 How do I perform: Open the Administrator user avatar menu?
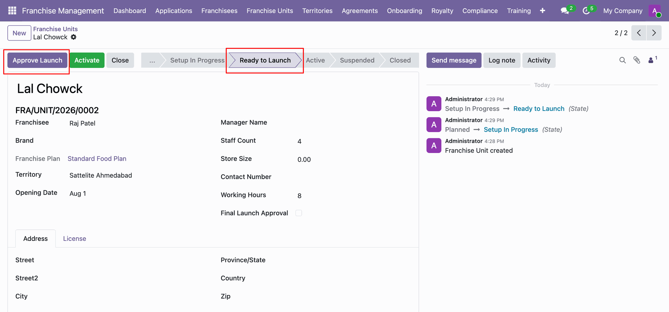(655, 11)
